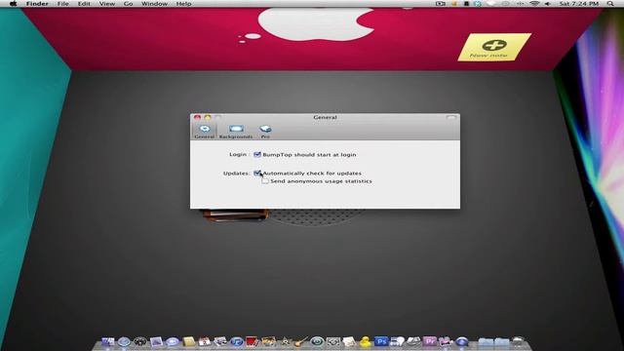Open iCal from the Dock

[205, 341]
